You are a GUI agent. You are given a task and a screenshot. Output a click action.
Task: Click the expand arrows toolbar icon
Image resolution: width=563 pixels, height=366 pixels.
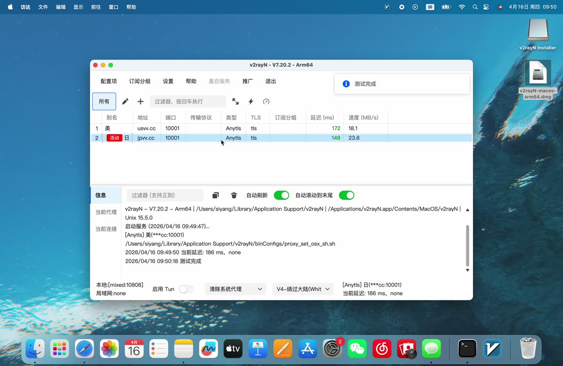coord(236,101)
